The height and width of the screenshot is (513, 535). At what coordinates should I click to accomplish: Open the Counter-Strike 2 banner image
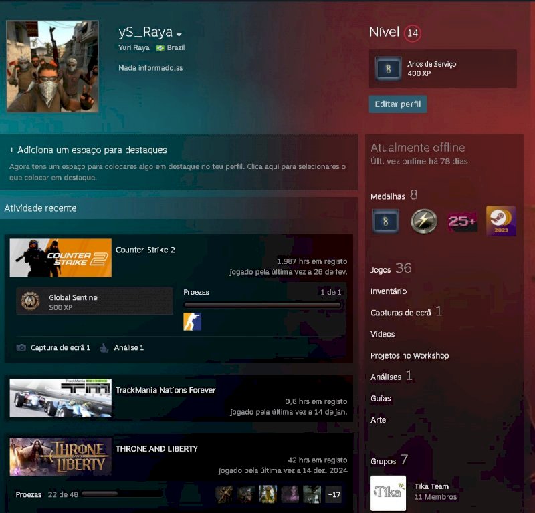click(x=60, y=258)
